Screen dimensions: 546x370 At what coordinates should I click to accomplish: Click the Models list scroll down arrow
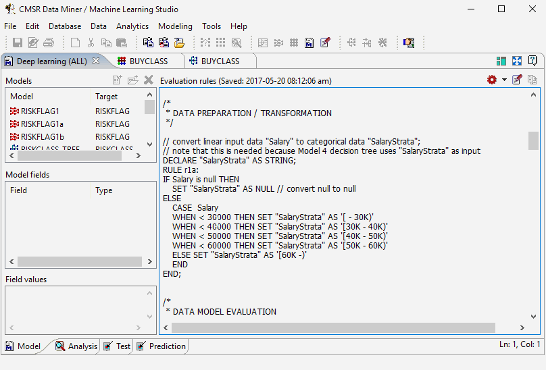coord(150,144)
